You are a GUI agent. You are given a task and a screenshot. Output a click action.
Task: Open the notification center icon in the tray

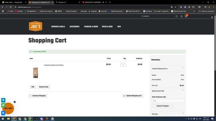212,119
